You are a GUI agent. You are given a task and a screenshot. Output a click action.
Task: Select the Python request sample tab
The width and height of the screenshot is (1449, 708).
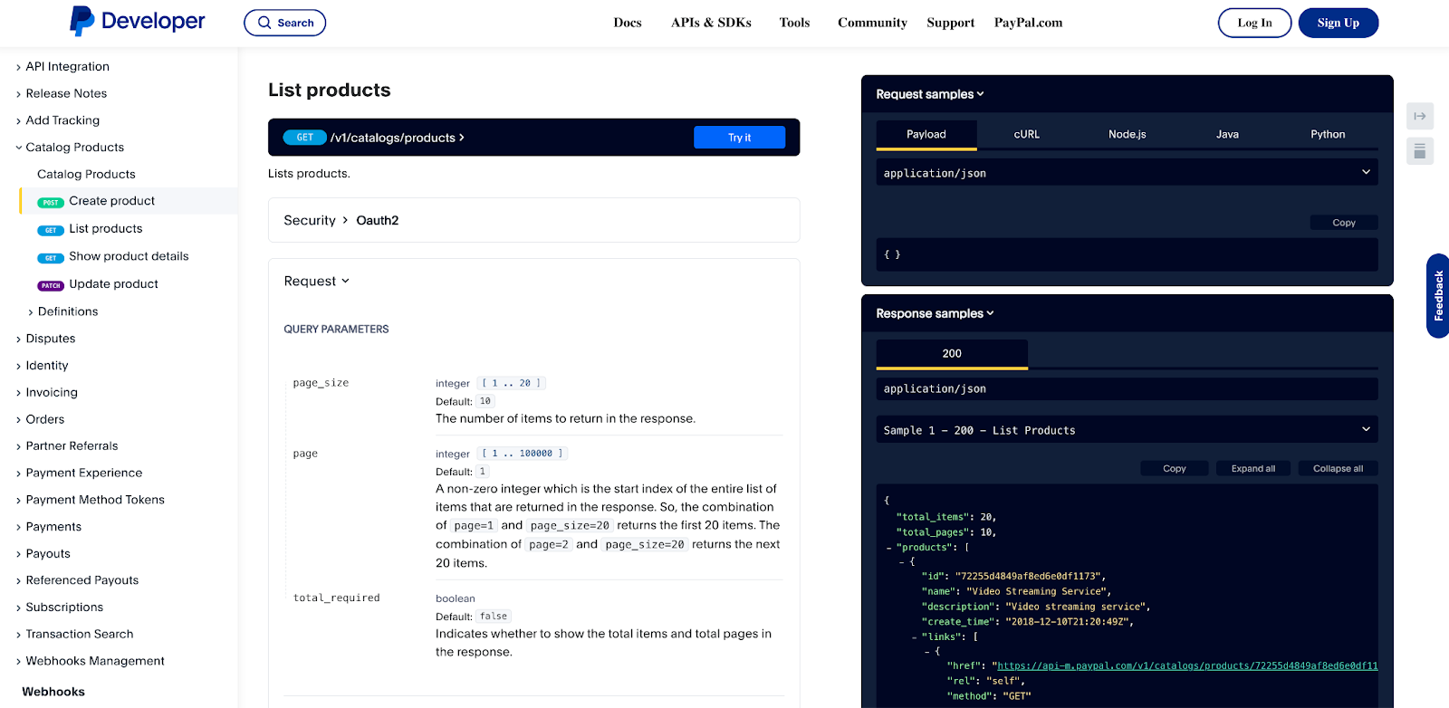click(x=1327, y=134)
